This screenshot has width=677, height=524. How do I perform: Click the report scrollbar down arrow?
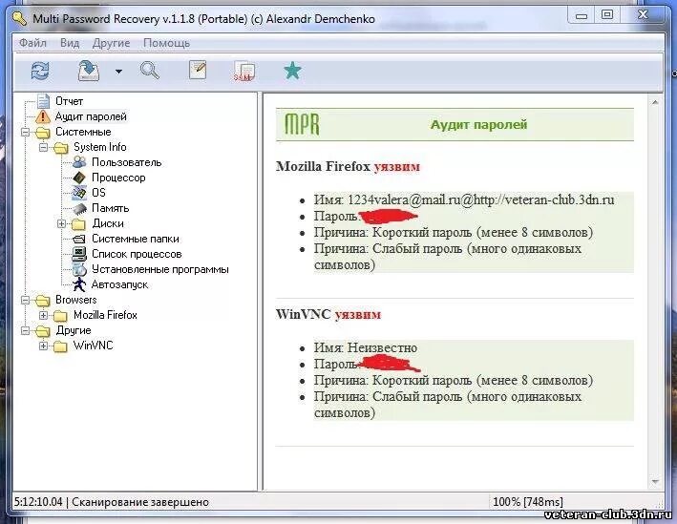tap(654, 481)
